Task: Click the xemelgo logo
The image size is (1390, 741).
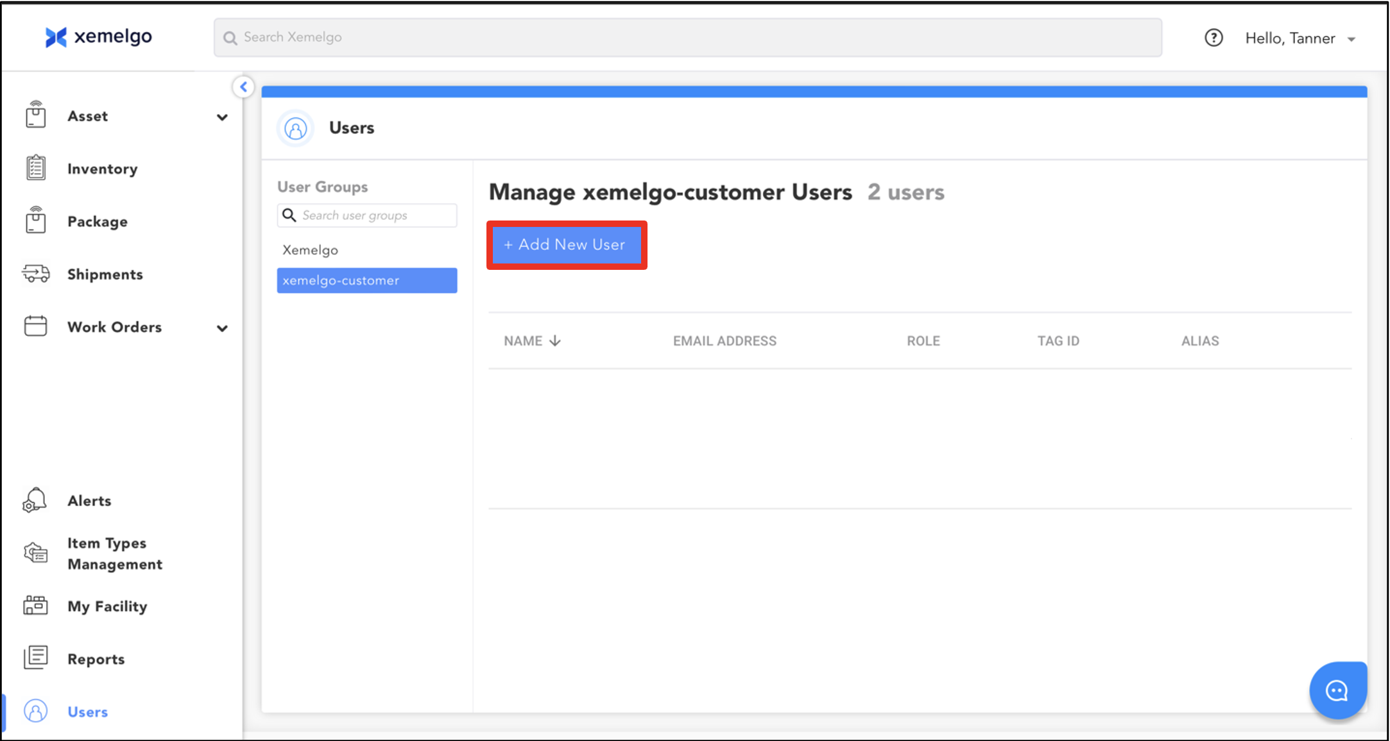Action: pyautogui.click(x=99, y=37)
